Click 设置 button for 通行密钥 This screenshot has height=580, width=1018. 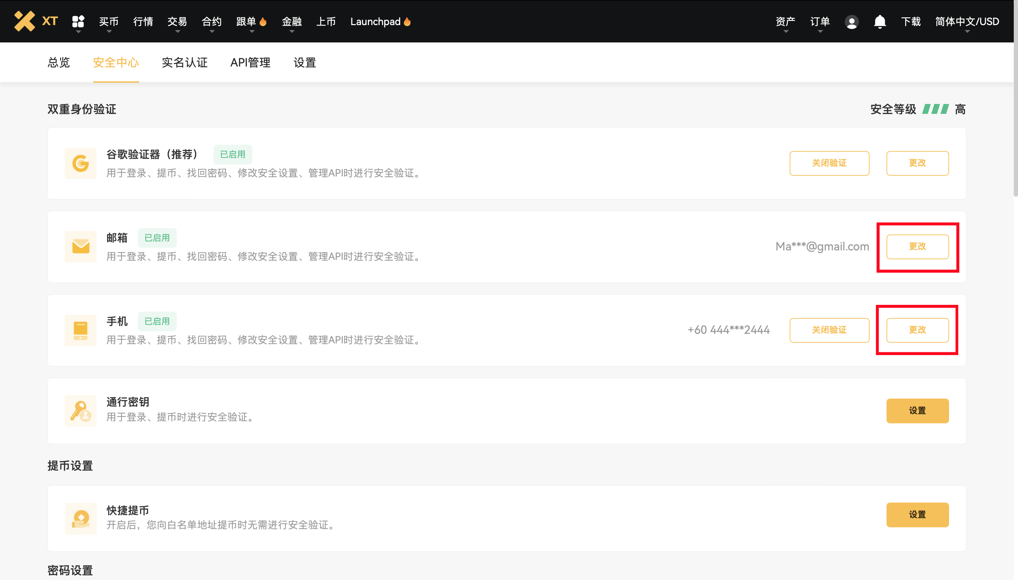coord(917,411)
